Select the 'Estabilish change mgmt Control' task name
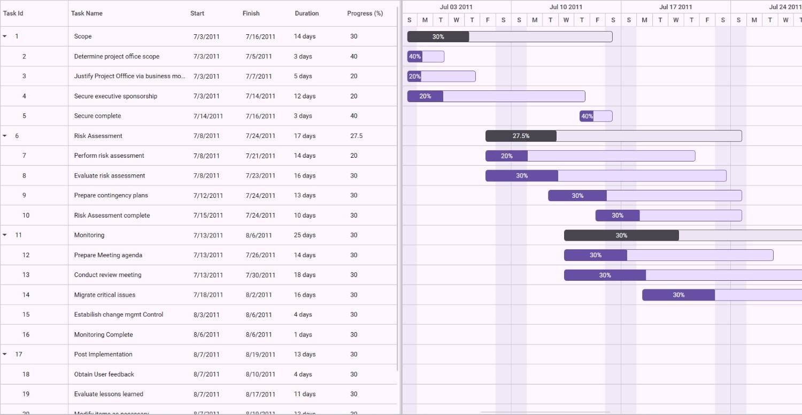 (119, 314)
